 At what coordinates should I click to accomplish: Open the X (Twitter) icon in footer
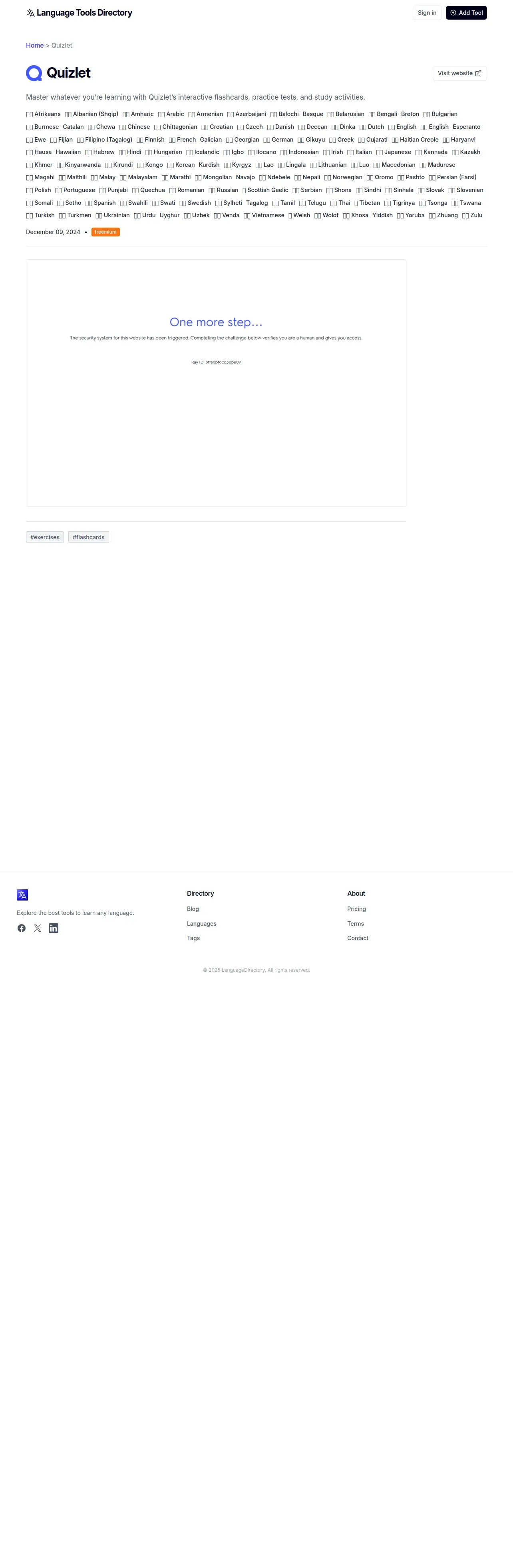38,928
